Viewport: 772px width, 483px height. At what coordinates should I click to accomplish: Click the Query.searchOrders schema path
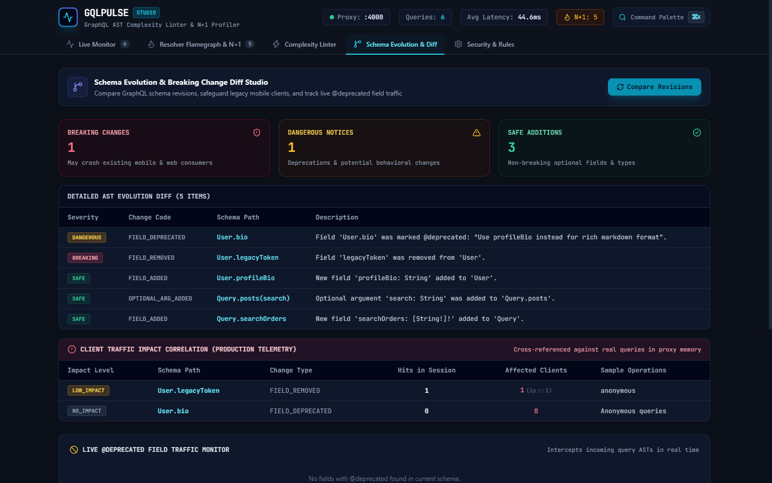pos(251,319)
